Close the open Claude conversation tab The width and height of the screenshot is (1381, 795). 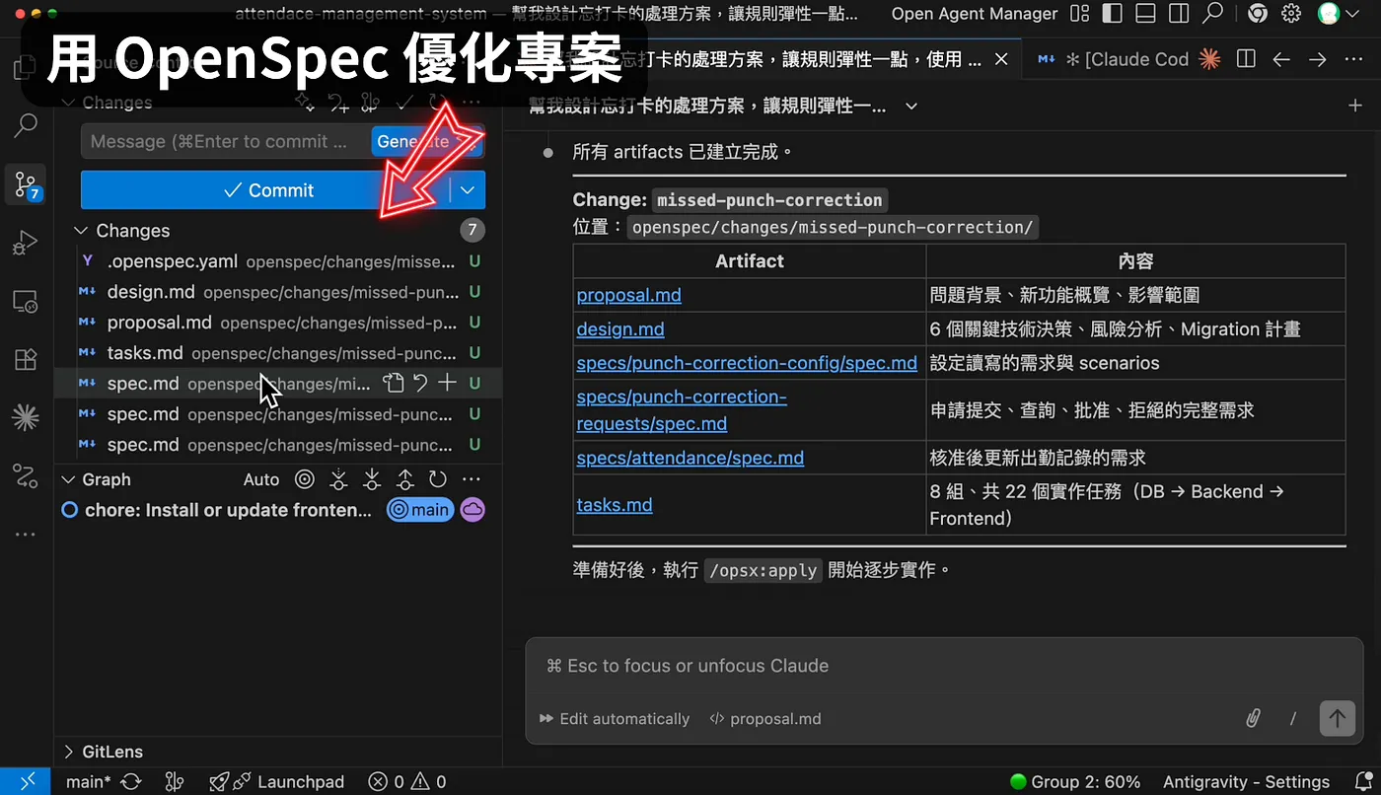(1001, 59)
